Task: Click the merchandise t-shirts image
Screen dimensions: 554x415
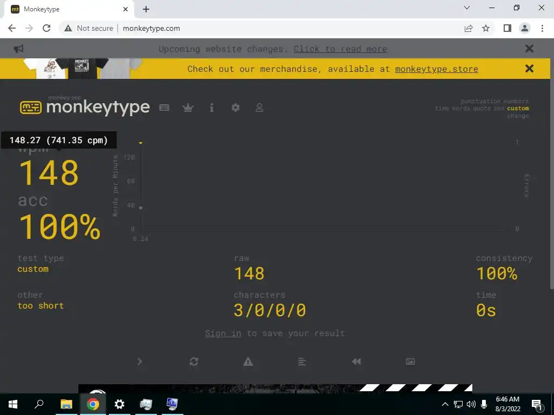Action: (x=82, y=69)
